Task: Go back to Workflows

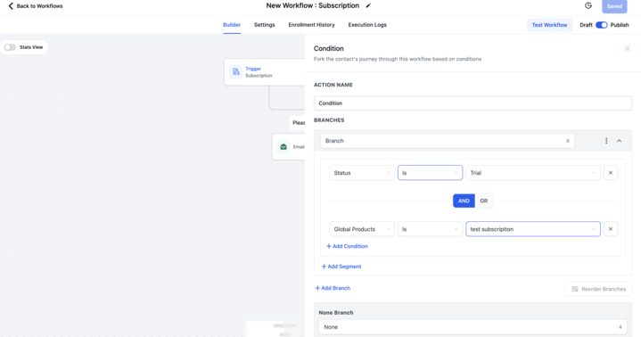Action: pos(36,6)
